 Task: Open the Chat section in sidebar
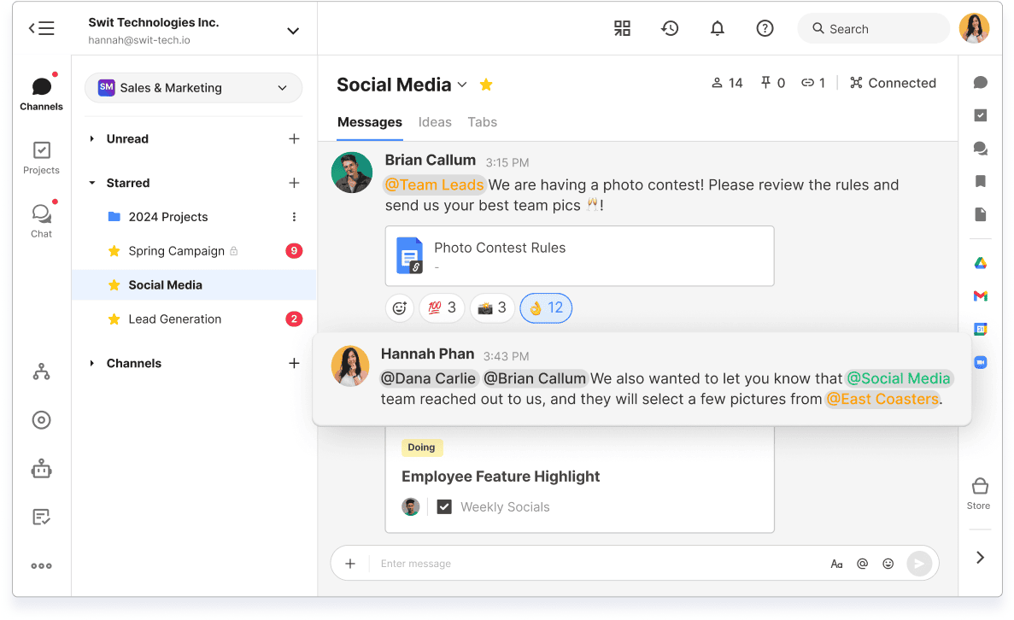click(41, 220)
